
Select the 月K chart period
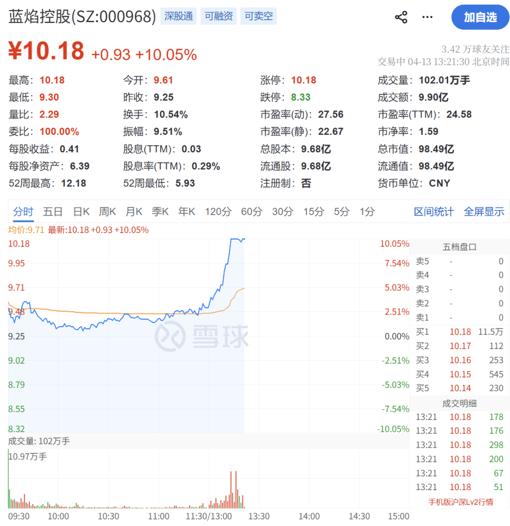click(134, 211)
